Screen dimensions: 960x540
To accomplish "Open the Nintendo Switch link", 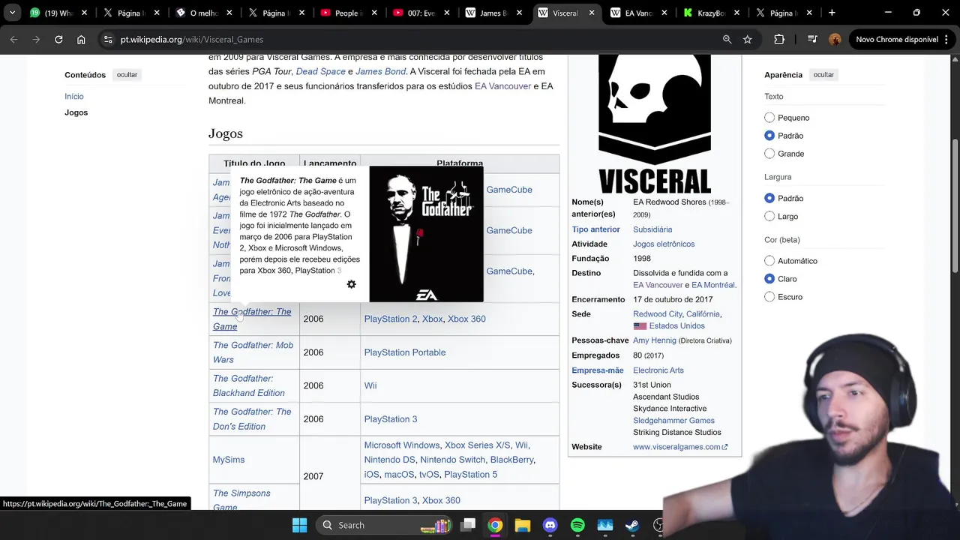I will tap(452, 460).
